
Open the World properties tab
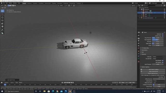tap(139, 48)
